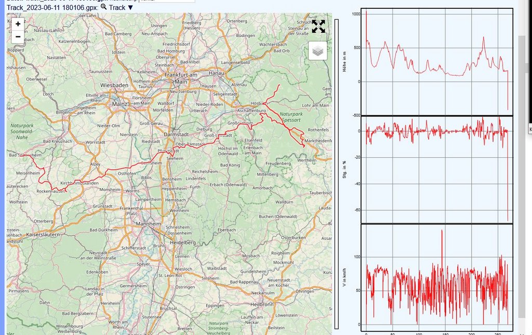Click the Pirmasens town label
Viewport: 532px width, 335px height.
click(x=19, y=291)
